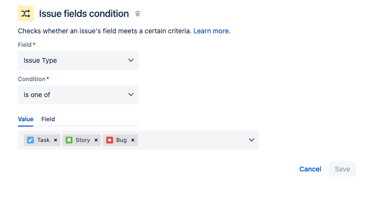The height and width of the screenshot is (199, 369).
Task: Click the Bug tag label
Action: click(121, 140)
